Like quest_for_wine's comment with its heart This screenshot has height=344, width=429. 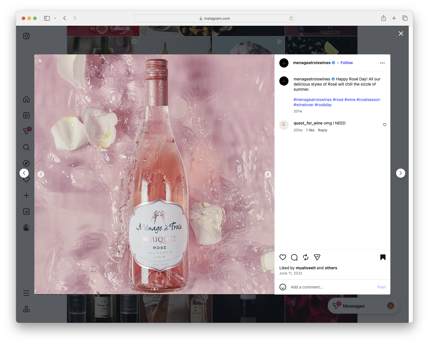(x=384, y=125)
